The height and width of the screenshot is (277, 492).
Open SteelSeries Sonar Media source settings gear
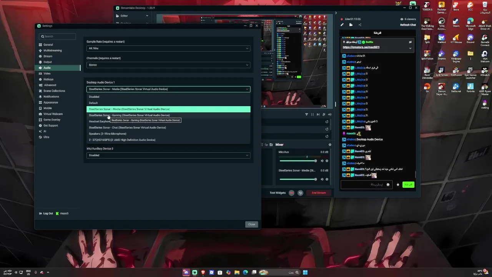327,179
